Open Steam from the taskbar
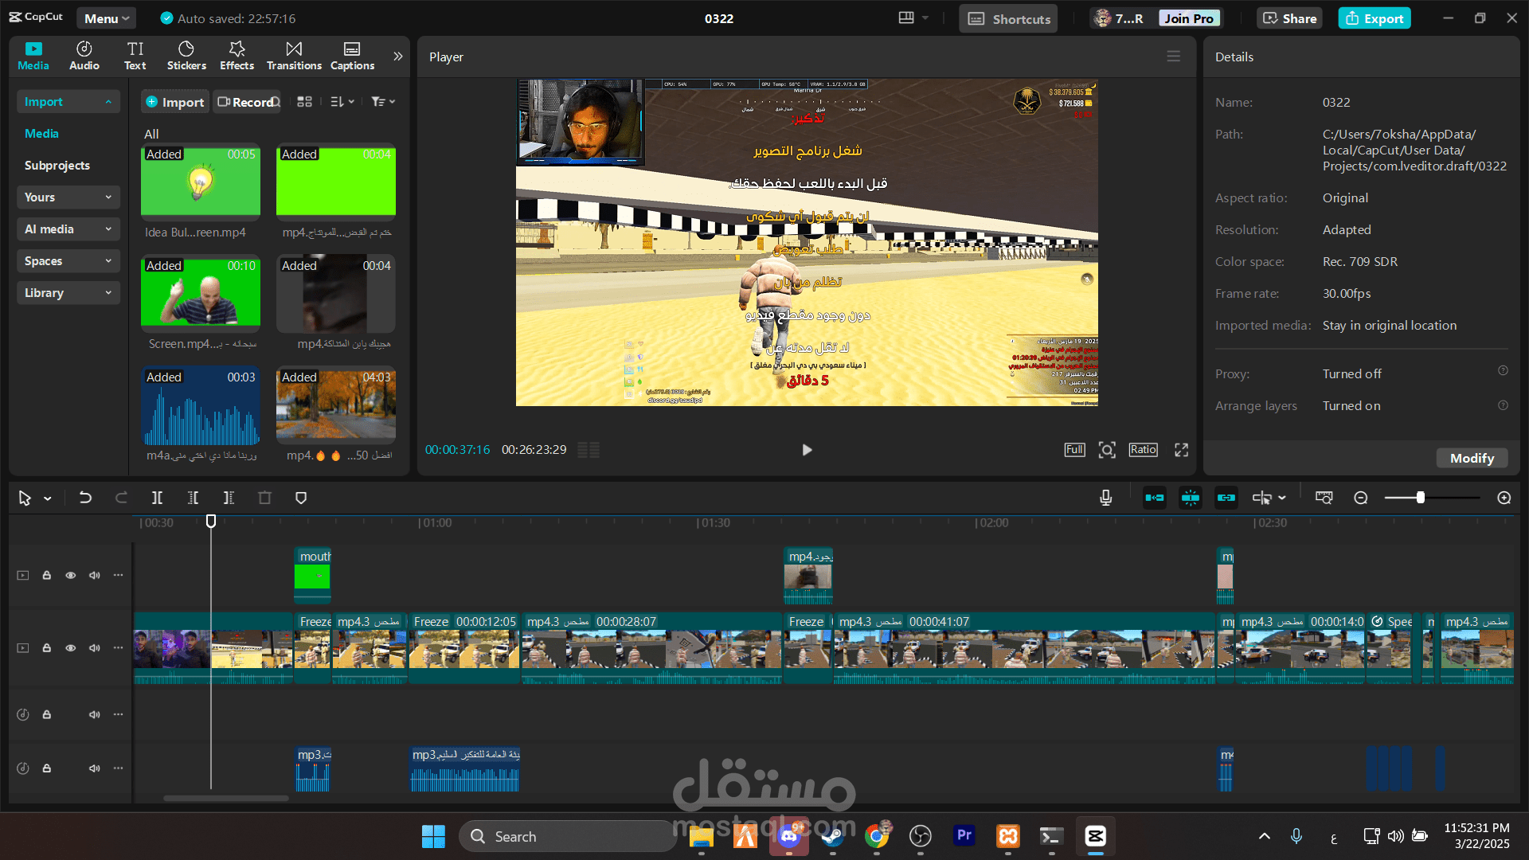Image resolution: width=1529 pixels, height=860 pixels. coord(833,836)
